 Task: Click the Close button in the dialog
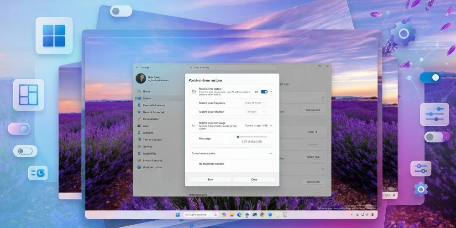click(254, 180)
